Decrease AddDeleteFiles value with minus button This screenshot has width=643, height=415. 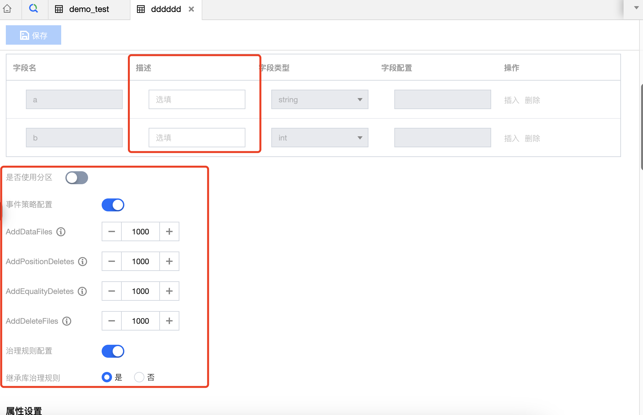[112, 321]
